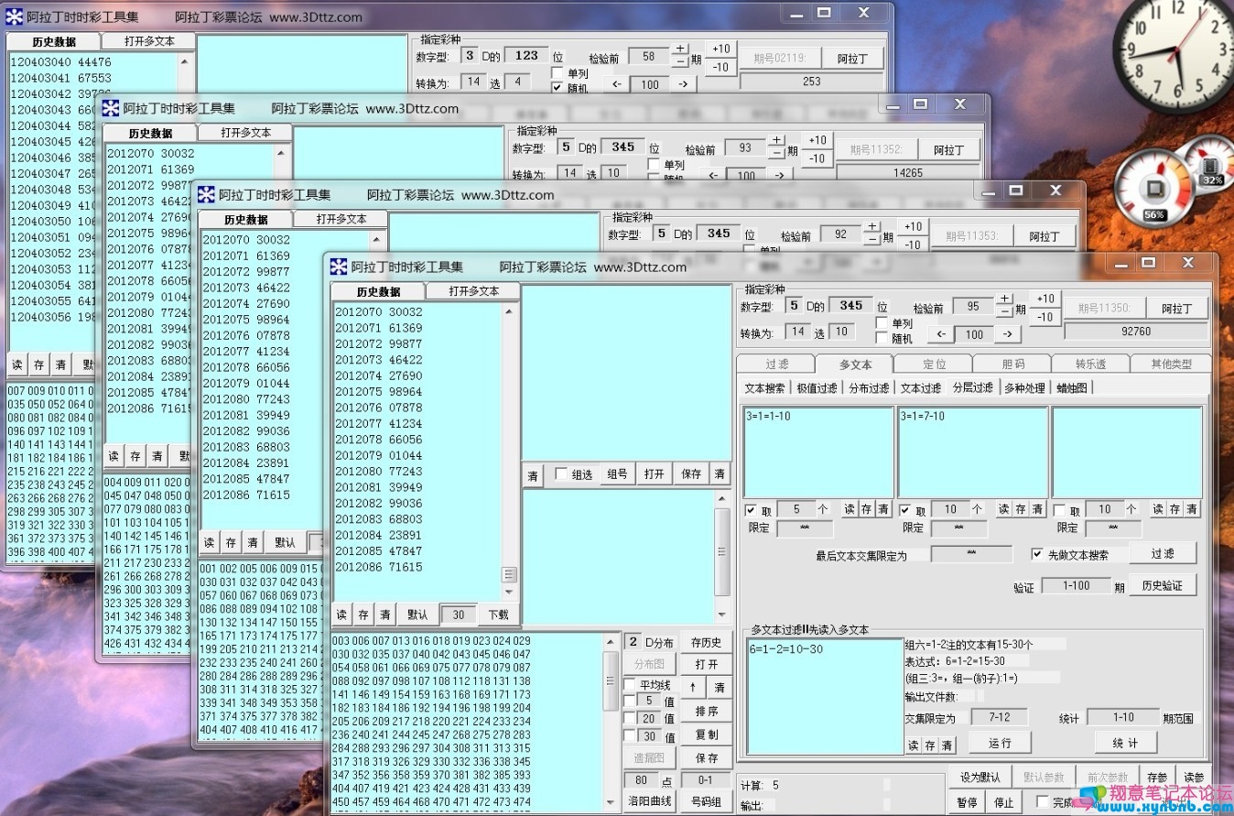The image size is (1234, 816).
Task: Switch to the 其他类型 tab
Action: (1171, 364)
